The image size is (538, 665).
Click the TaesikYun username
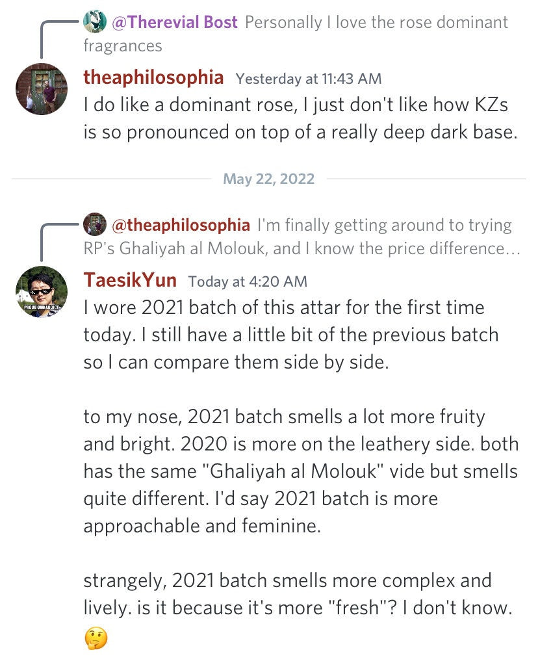point(130,281)
